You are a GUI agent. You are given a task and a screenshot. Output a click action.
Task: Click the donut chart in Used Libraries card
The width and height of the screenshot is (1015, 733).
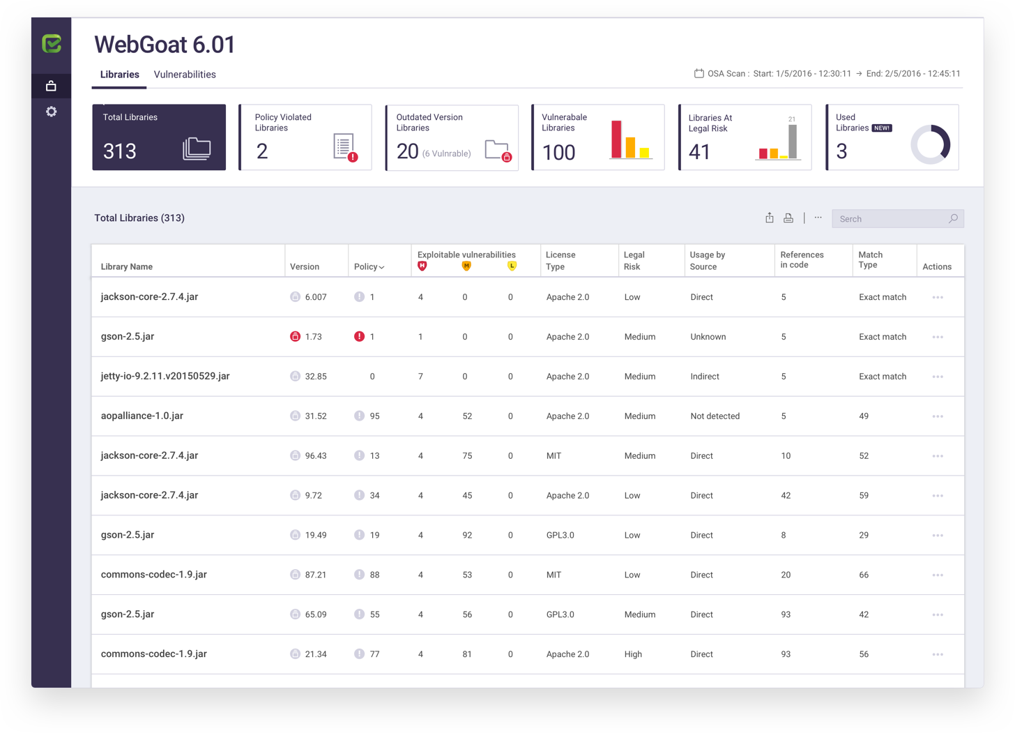[x=931, y=144]
